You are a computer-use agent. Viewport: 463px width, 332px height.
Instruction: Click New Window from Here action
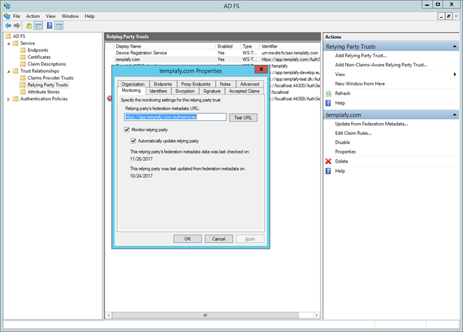360,84
